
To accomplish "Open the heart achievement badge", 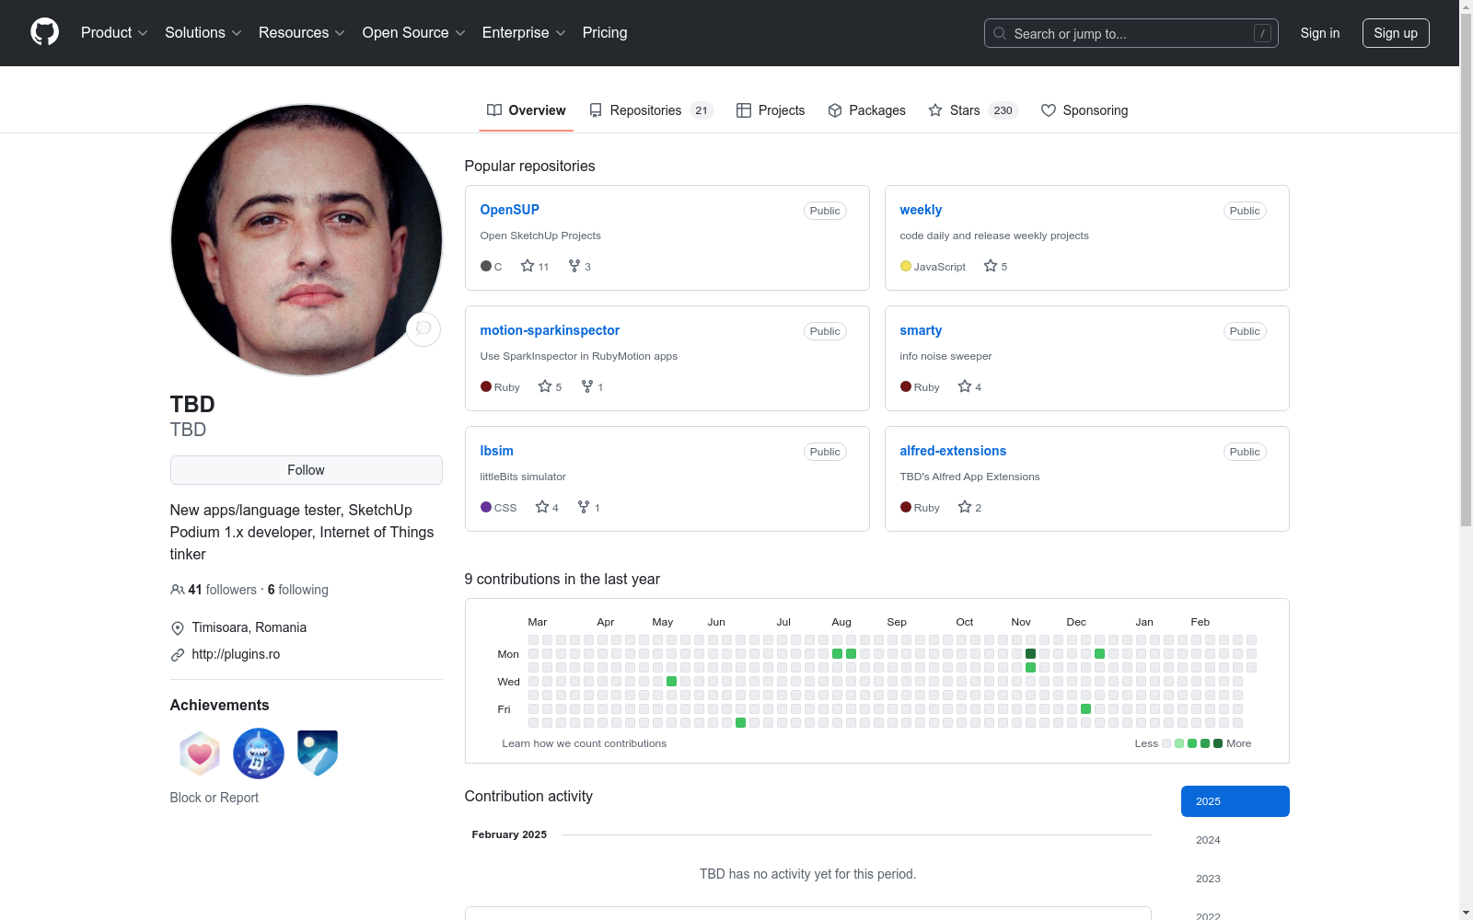I will point(200,754).
